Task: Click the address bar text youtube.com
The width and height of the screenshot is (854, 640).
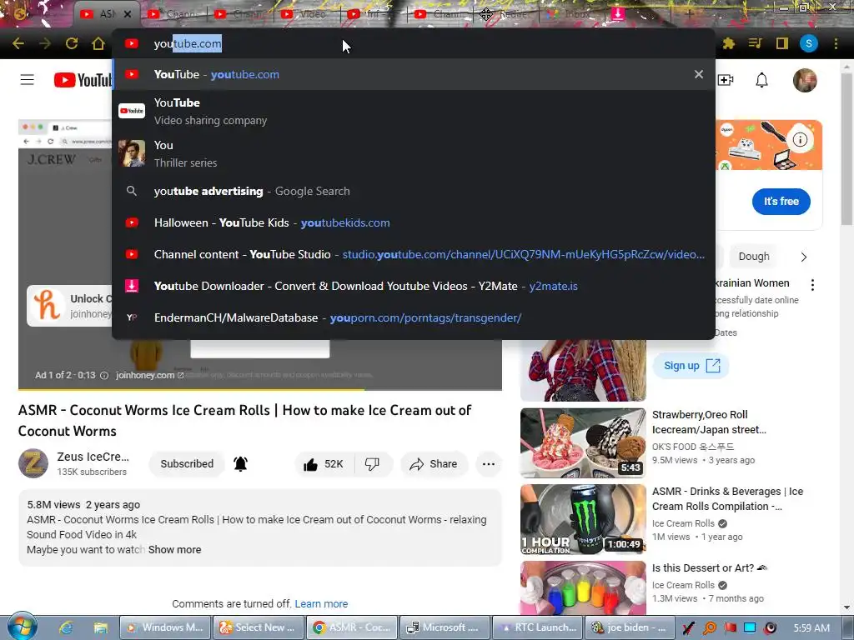Action: coord(188,43)
